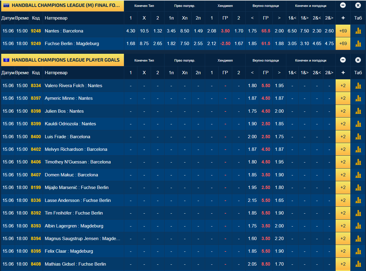Select under 3.50 odds 1.60 for Magnus Saugstrup Jensen

252,239
